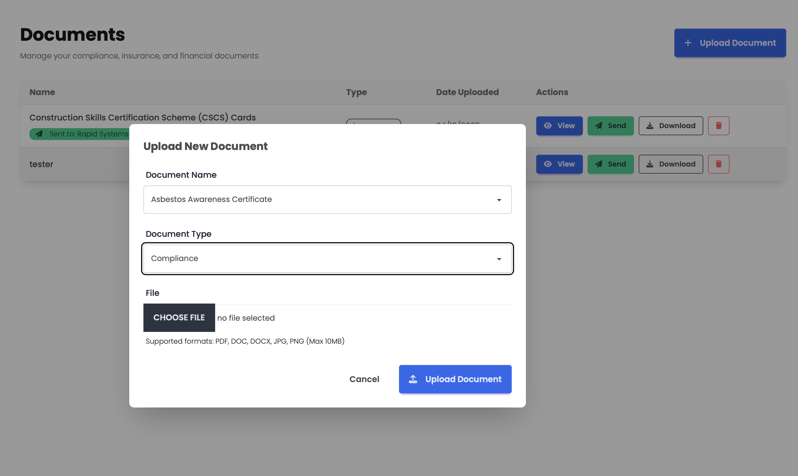The width and height of the screenshot is (798, 476).
Task: Click the plus icon on Upload Document button
Action: [689, 43]
